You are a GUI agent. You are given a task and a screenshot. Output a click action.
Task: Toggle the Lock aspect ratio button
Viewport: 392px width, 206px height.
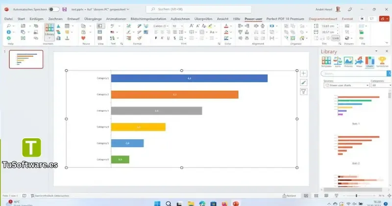click(336, 38)
